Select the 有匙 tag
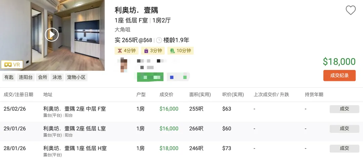The width and height of the screenshot is (363, 158). [9, 77]
